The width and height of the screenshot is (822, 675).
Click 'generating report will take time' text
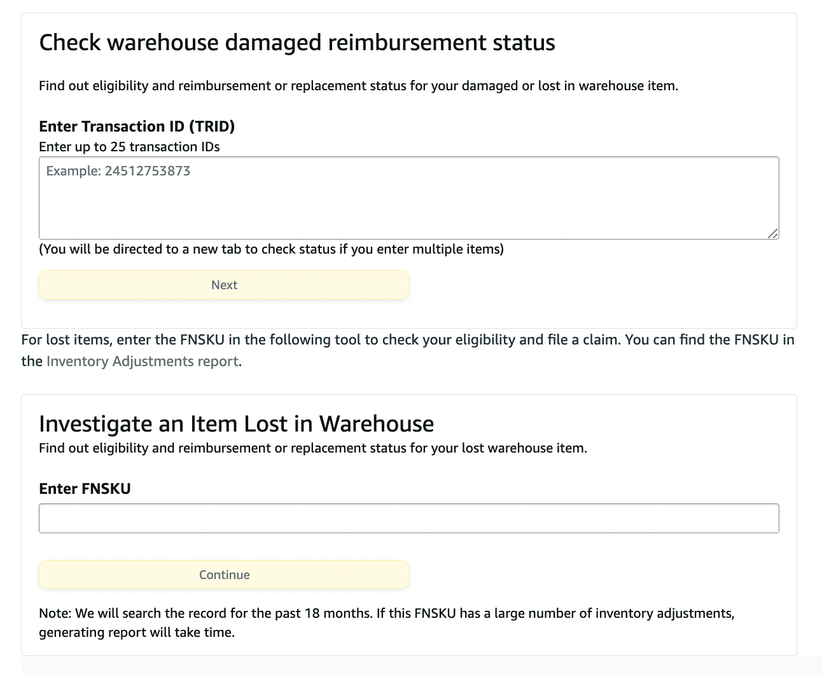137,632
